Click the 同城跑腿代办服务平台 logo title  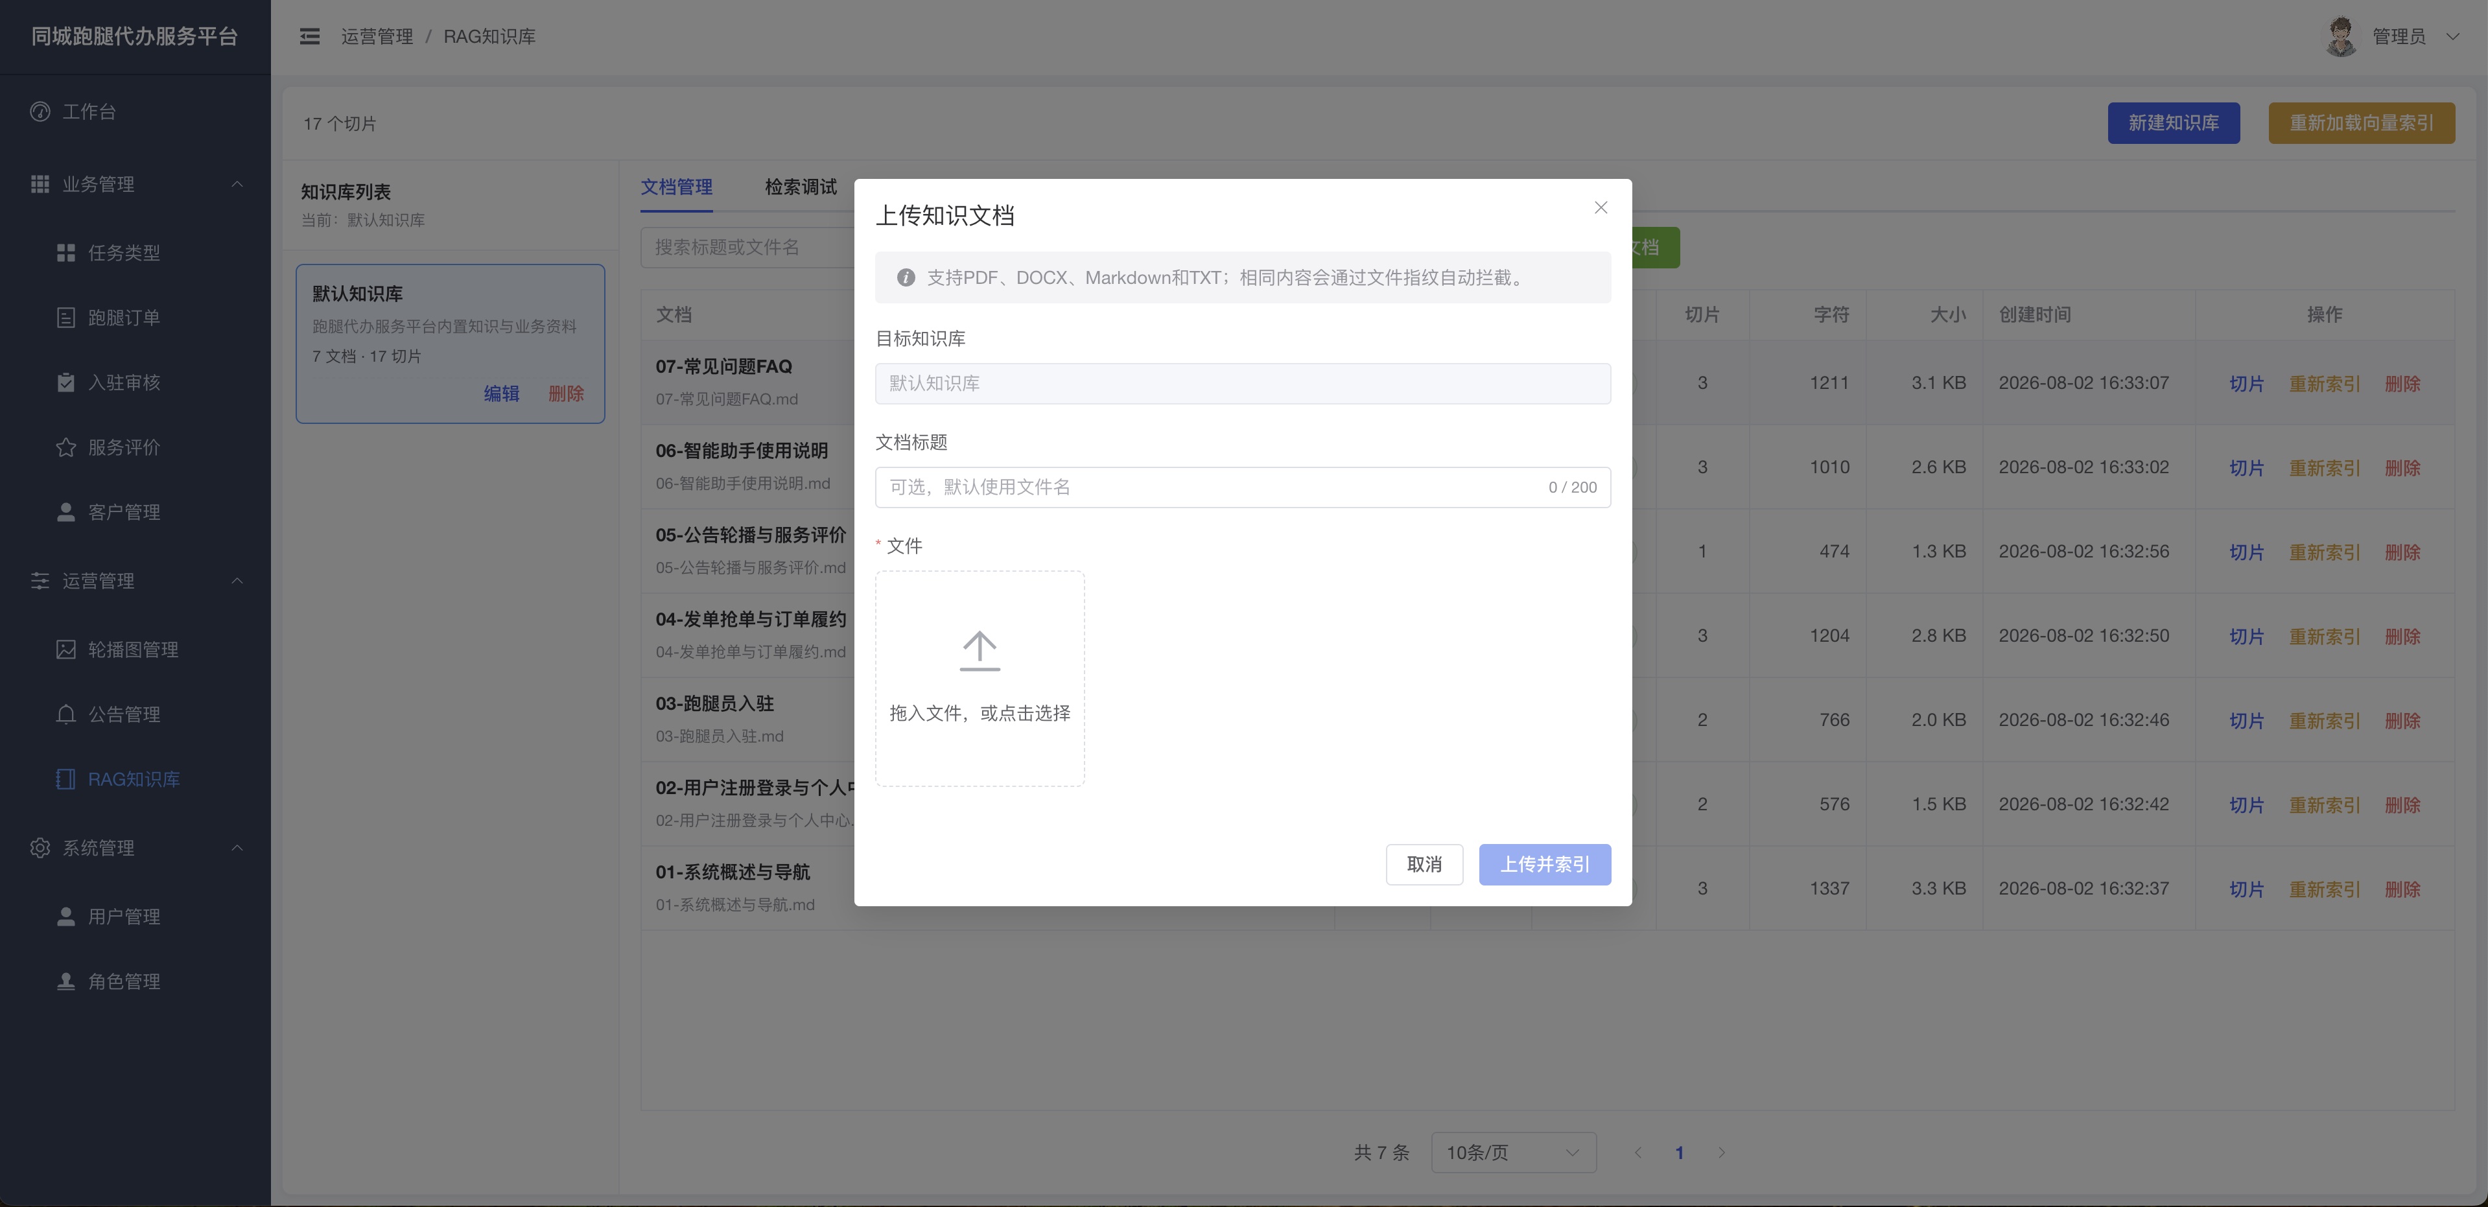pos(134,37)
